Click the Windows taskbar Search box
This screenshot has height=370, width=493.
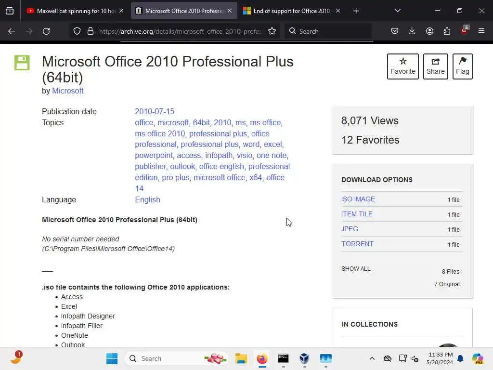click(x=177, y=358)
